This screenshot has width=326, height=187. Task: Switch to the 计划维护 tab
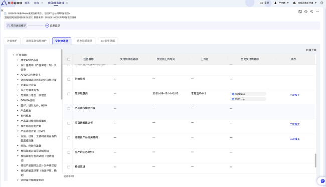[x=12, y=41]
